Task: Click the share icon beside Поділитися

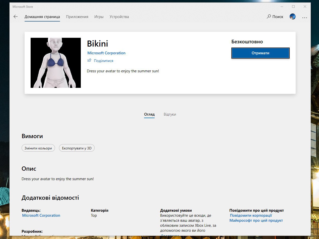Action: [89, 60]
